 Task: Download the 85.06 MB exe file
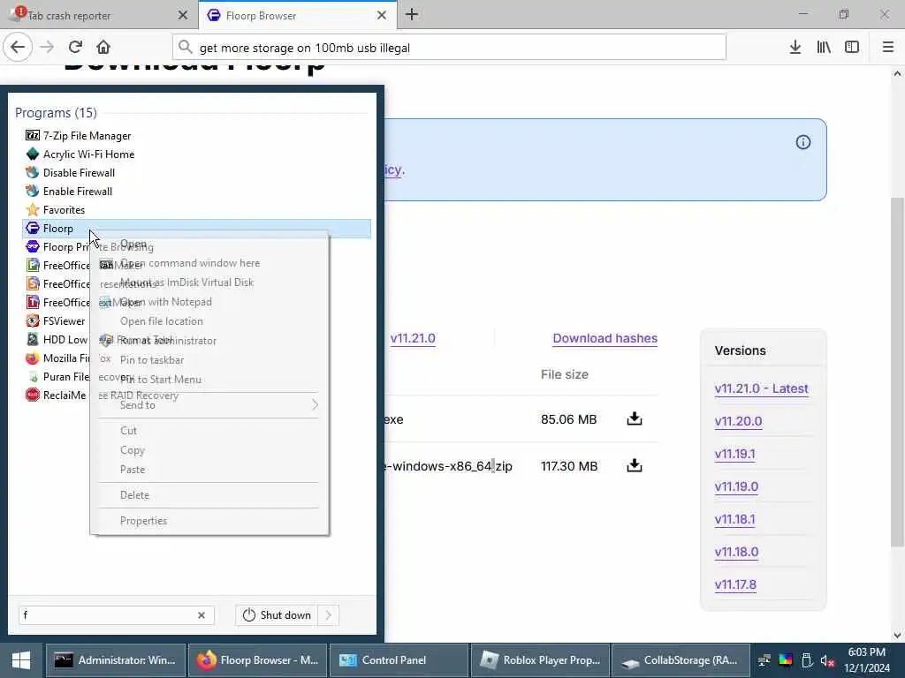point(635,418)
